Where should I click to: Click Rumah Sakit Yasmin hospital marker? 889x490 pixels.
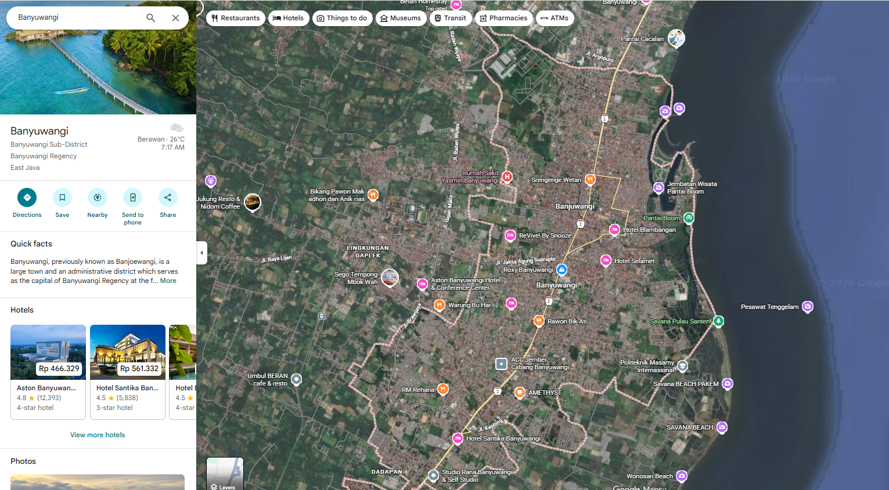point(507,176)
